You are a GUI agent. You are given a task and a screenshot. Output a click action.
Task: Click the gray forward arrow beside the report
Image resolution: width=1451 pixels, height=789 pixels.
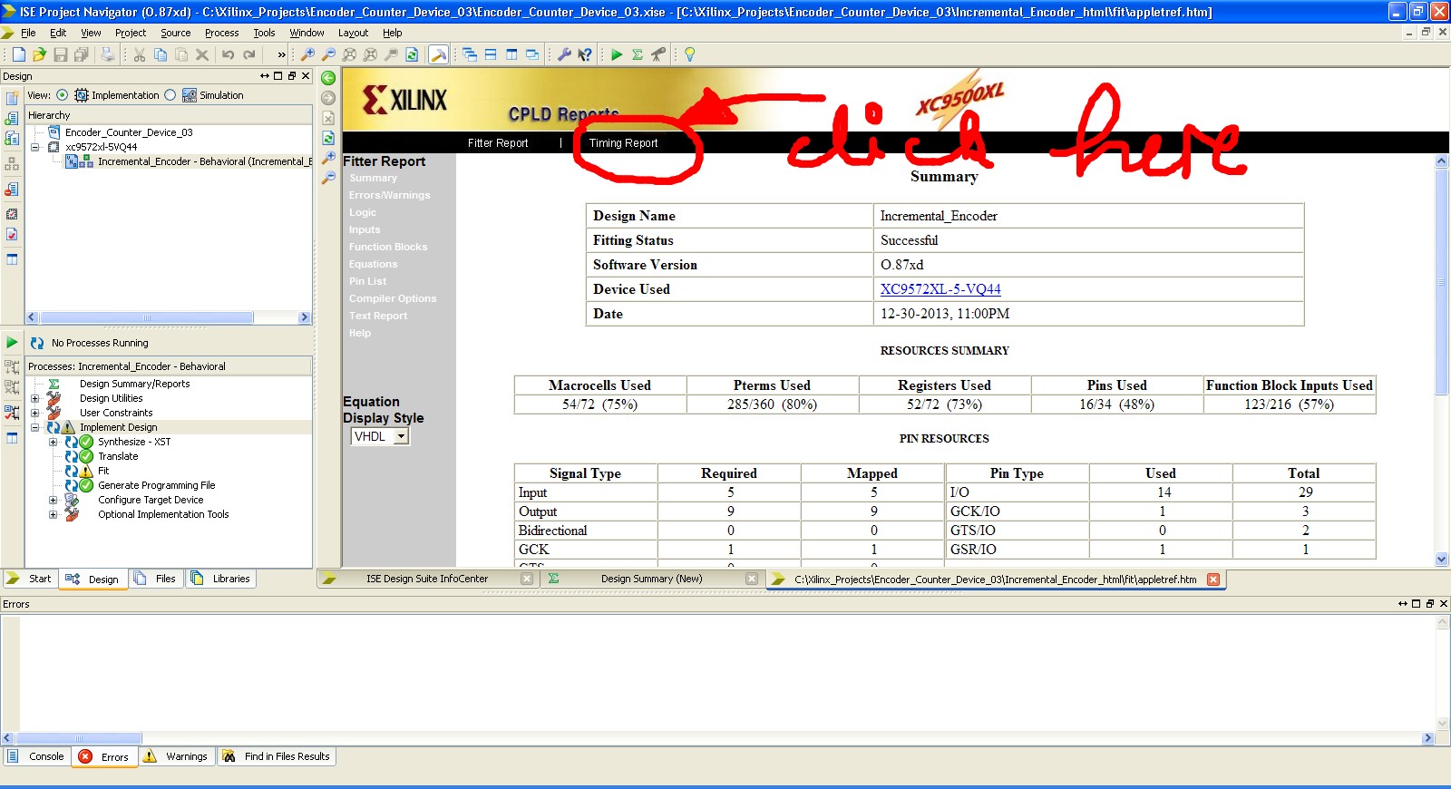[x=328, y=98]
